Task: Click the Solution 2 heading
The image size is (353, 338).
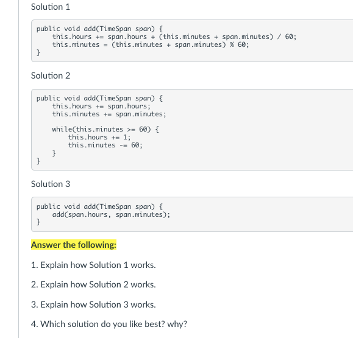Action: click(x=51, y=76)
